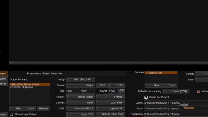This screenshot has height=117, width=208.
Task: Open the Setup HD 1080p dropdown
Action: click(x=80, y=79)
